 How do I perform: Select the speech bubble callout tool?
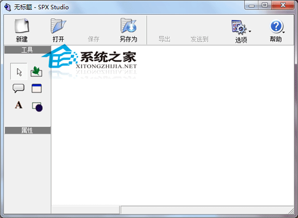(x=18, y=88)
